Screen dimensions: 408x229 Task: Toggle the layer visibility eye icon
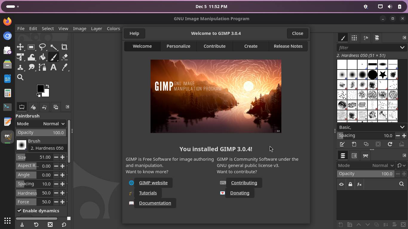point(341,184)
